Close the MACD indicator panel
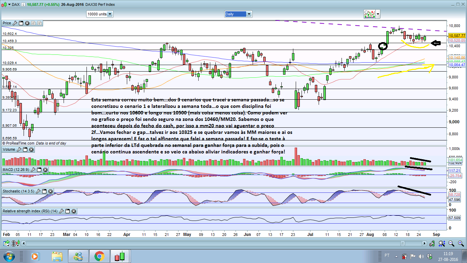 tap(46, 170)
